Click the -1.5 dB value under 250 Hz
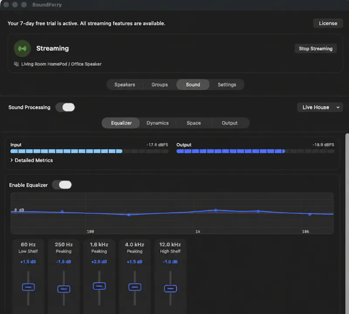The image size is (349, 314). 64,262
